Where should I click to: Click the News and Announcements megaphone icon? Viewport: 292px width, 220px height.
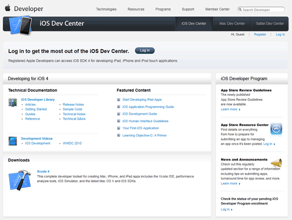coord(277,163)
